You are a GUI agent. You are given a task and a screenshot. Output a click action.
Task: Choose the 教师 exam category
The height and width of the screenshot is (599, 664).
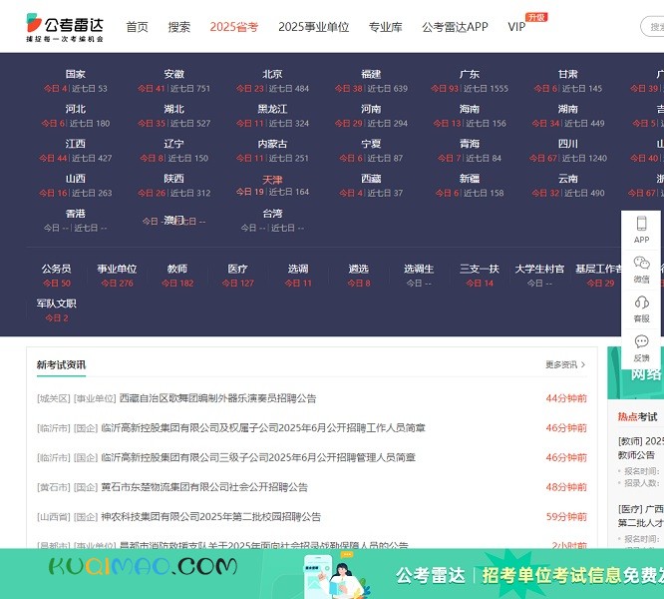(177, 269)
